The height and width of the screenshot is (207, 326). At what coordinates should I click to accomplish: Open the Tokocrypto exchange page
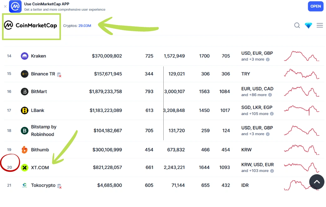43,185
